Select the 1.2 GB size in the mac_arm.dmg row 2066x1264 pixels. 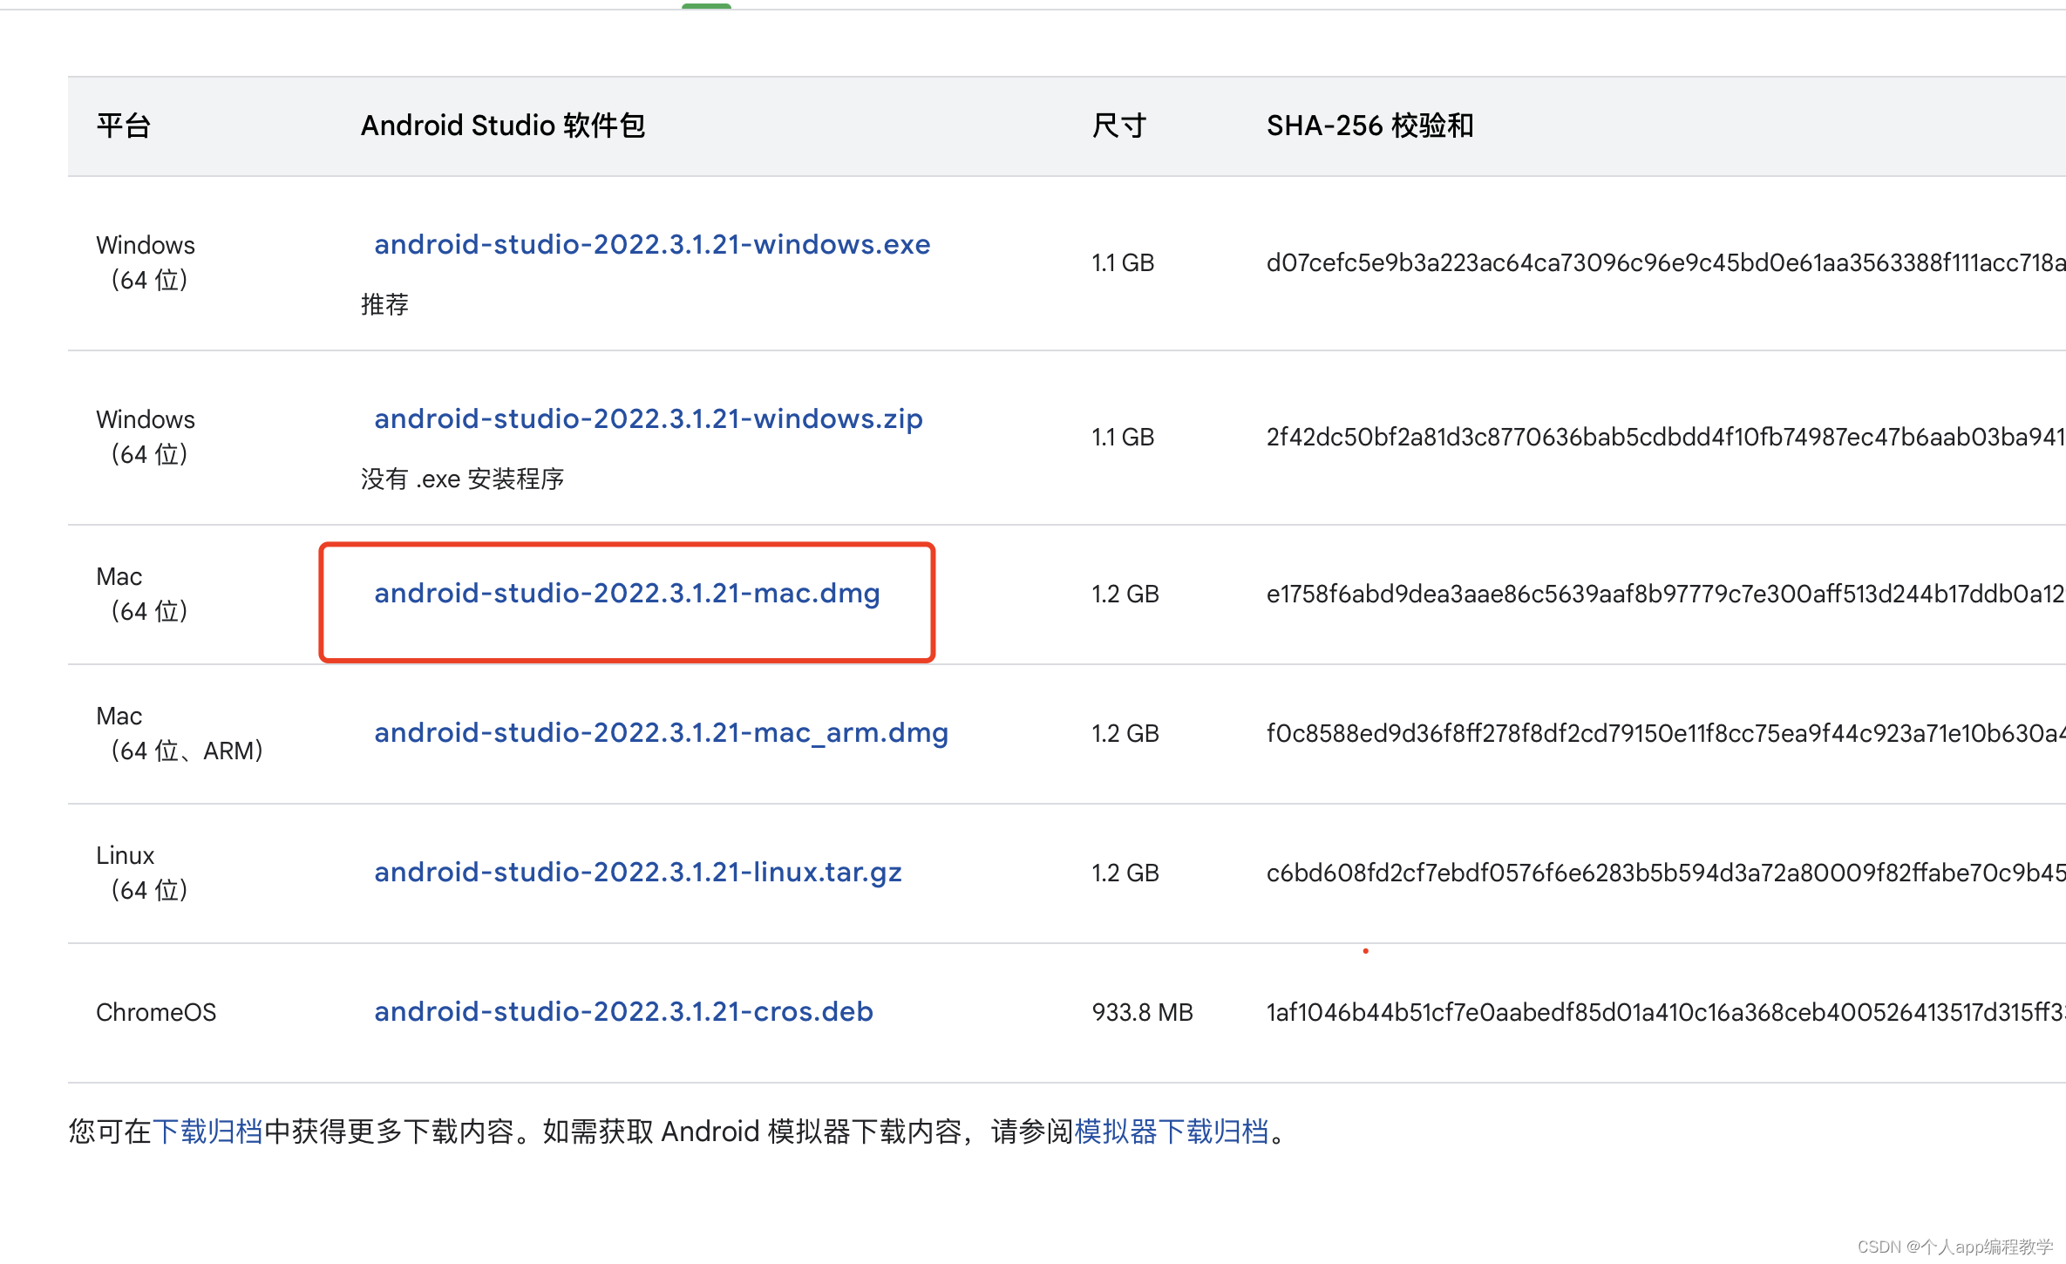(x=1125, y=733)
